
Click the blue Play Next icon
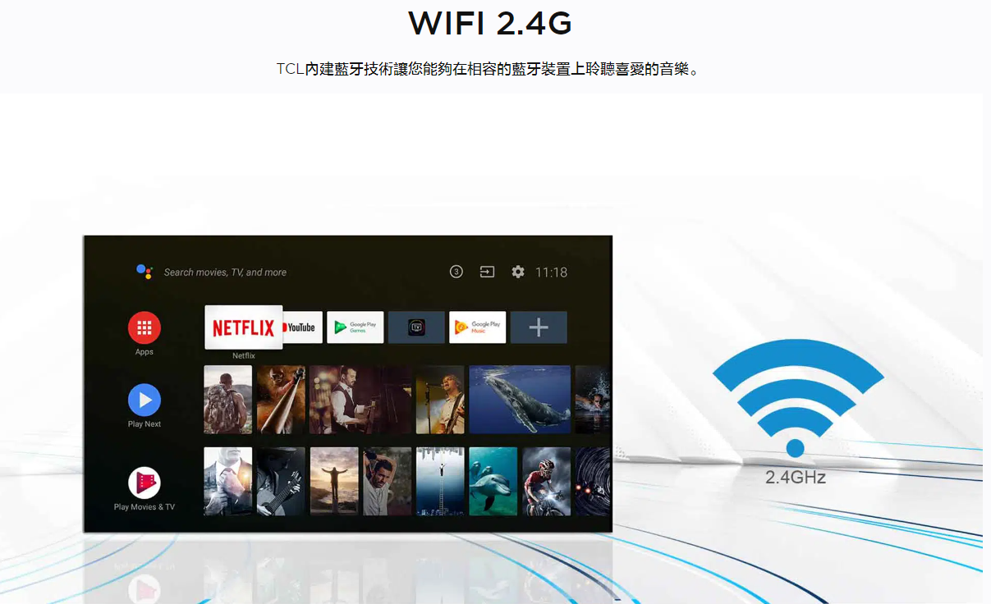[145, 400]
